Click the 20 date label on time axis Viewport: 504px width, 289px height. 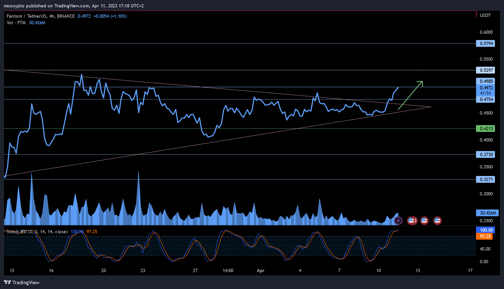(104, 271)
